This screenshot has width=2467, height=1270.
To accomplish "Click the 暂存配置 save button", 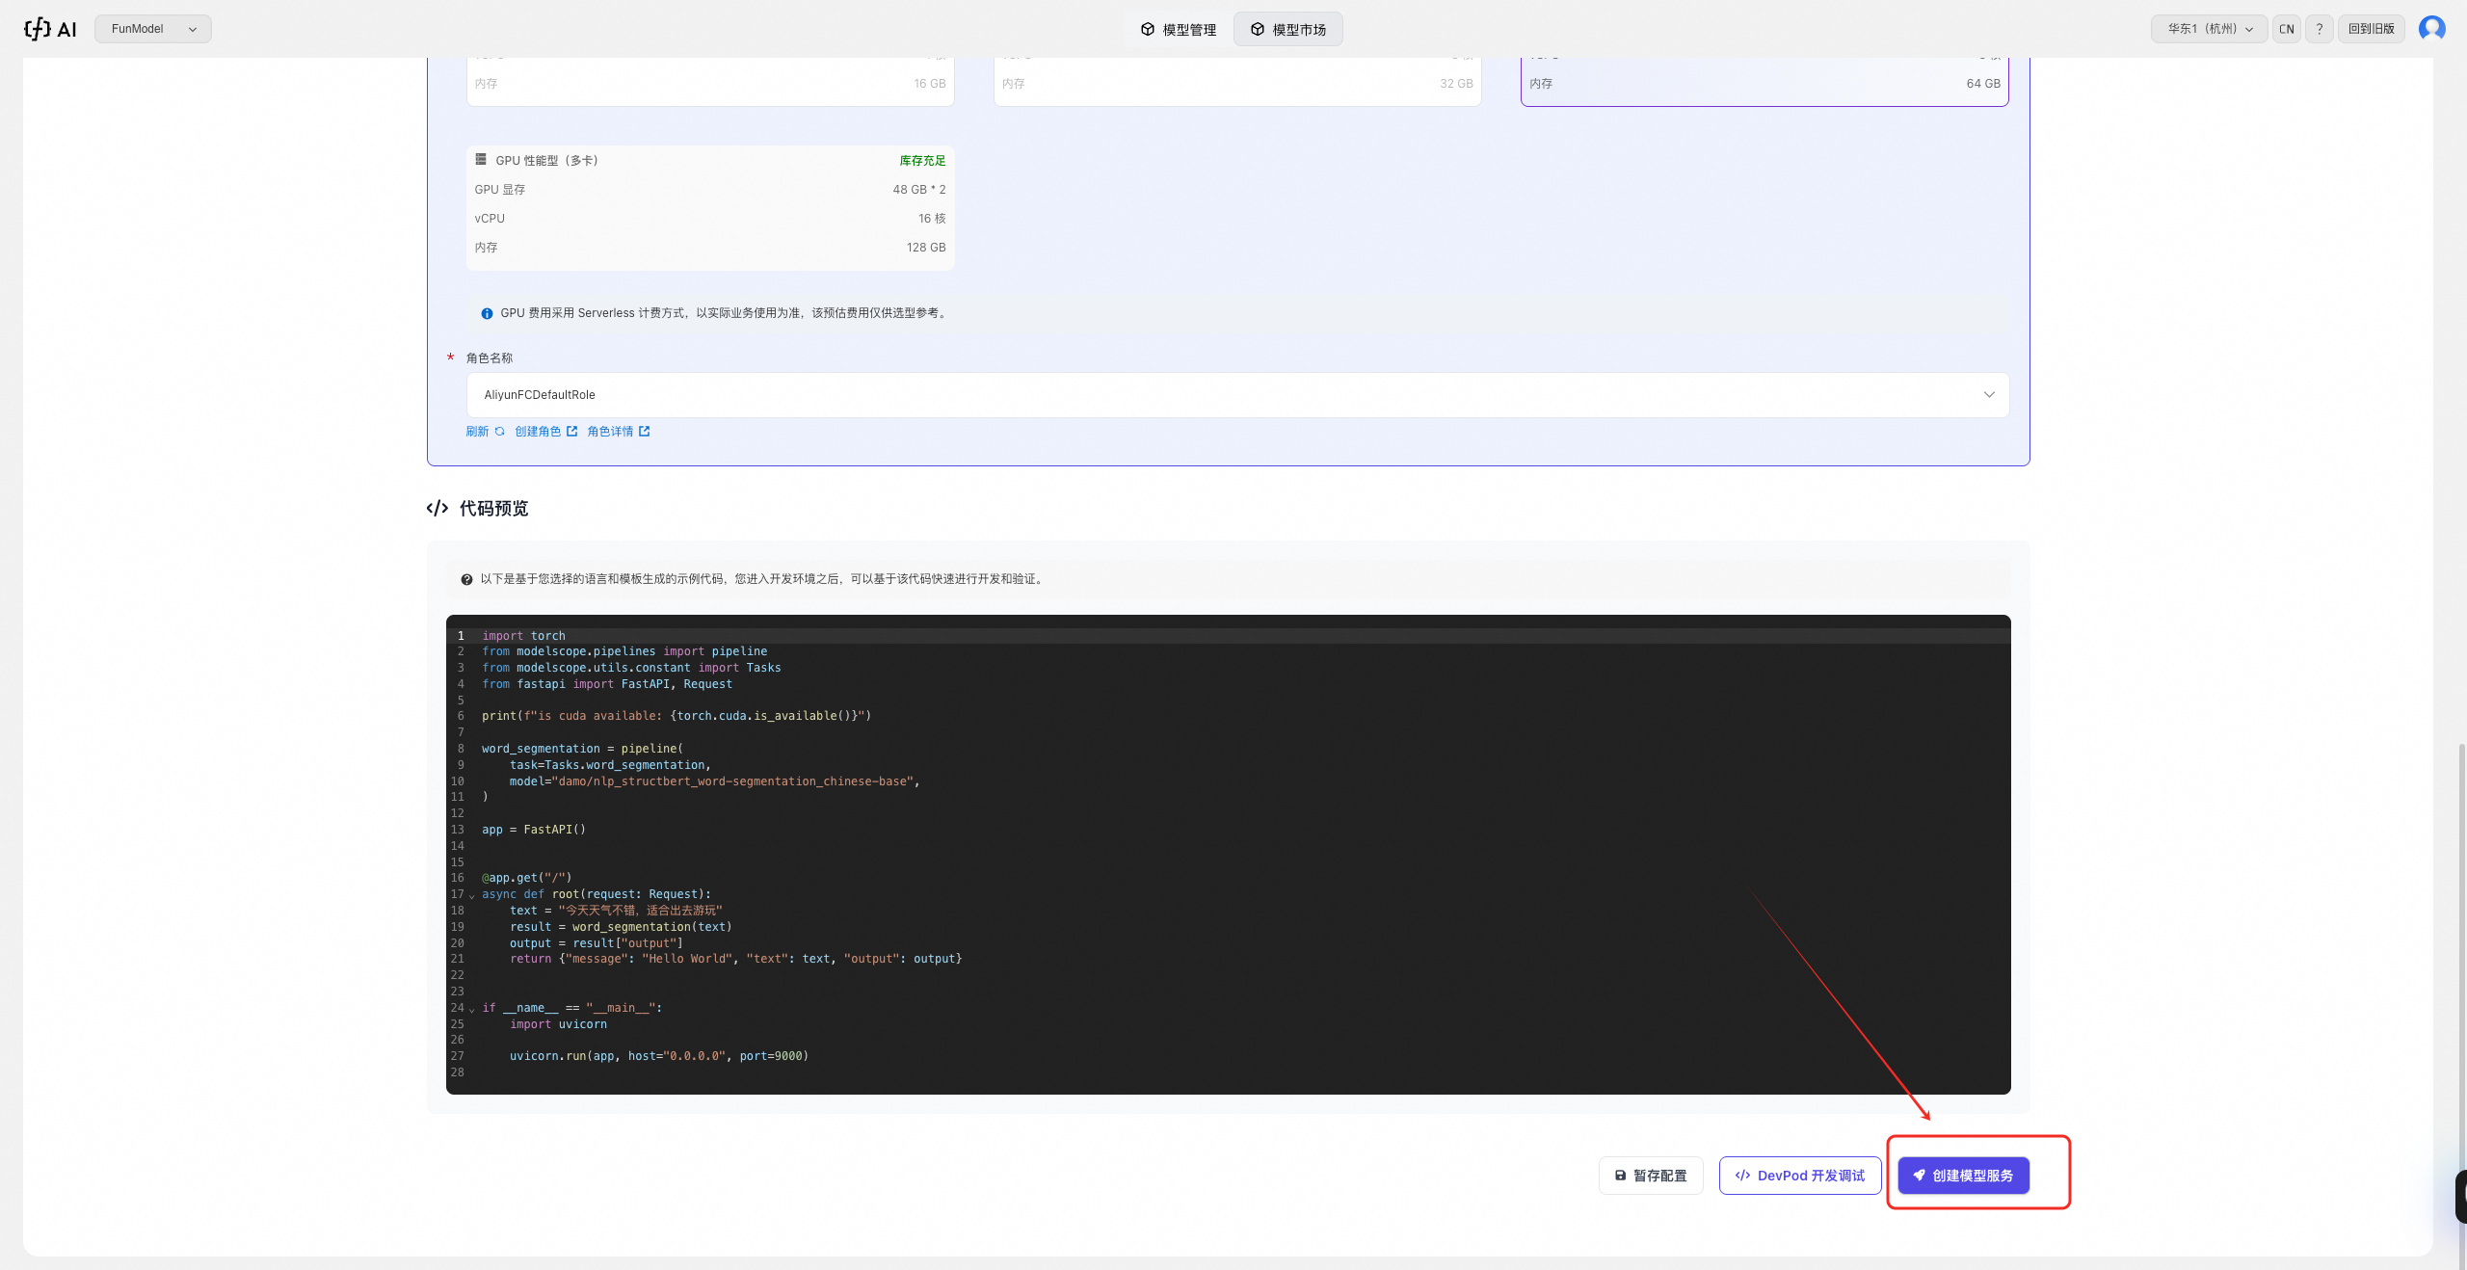I will 1650,1176.
